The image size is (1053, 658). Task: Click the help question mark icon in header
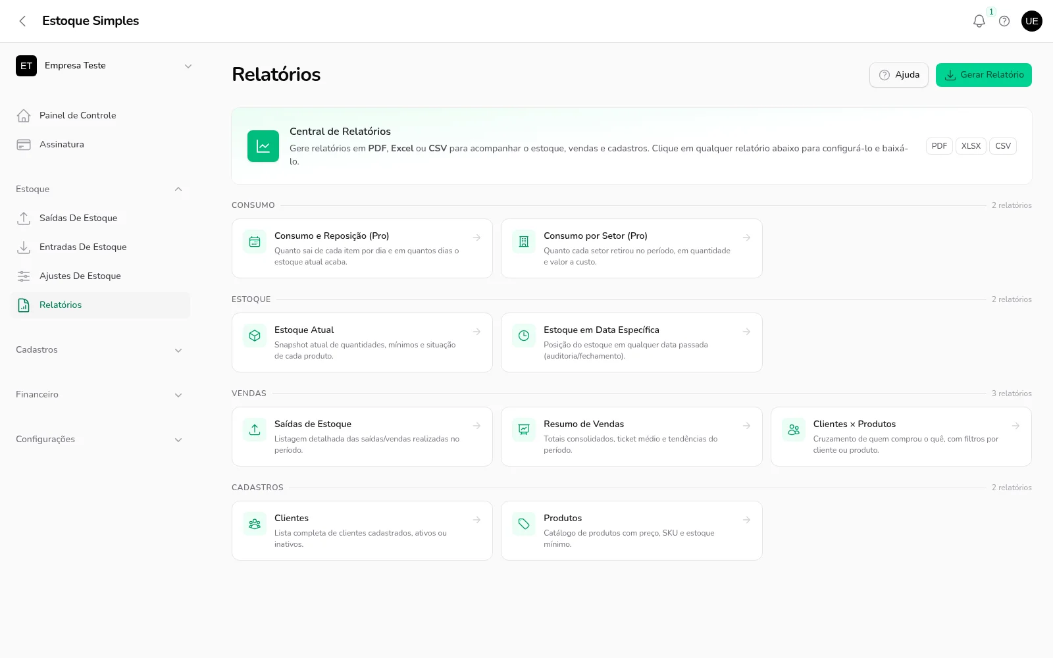pos(1004,21)
